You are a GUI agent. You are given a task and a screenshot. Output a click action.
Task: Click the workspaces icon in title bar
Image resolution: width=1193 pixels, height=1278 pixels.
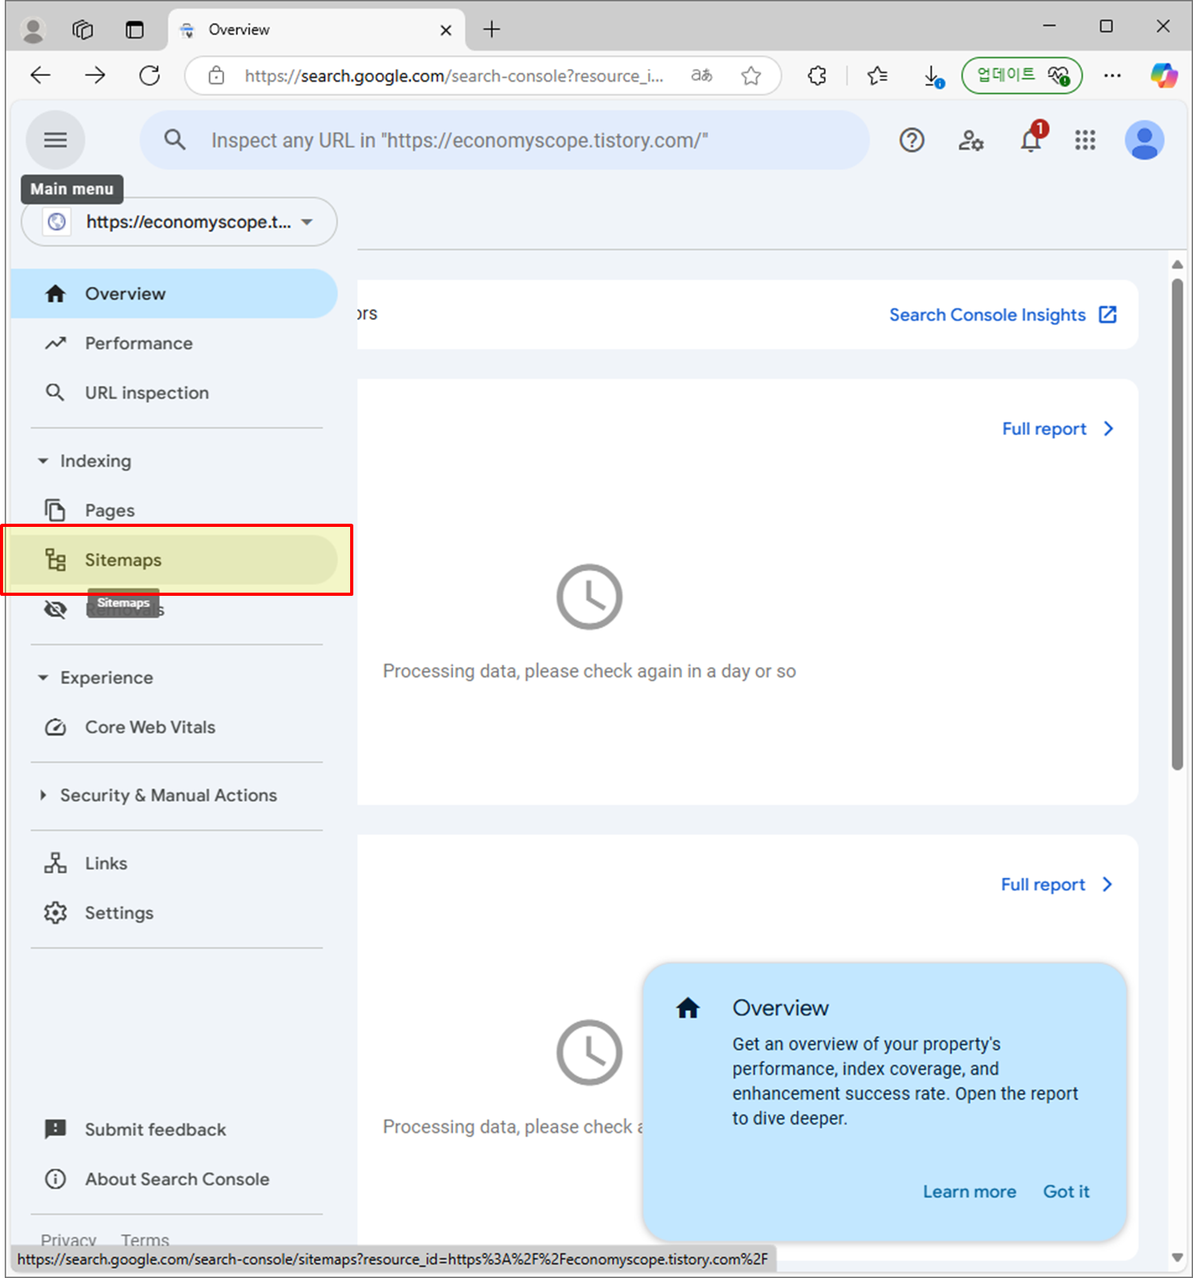pos(83,30)
